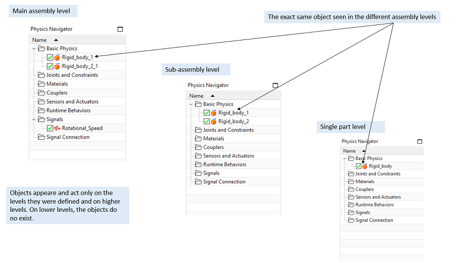Toggle the Rigid_body_2_1 checkbox
458x263 pixels.
50,66
